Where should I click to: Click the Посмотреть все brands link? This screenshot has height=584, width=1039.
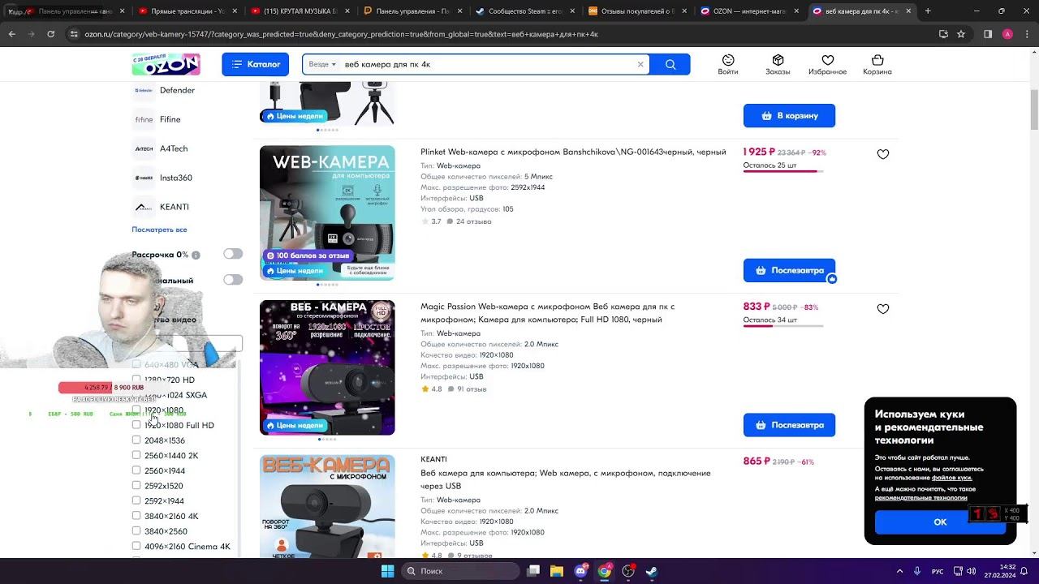[159, 230]
